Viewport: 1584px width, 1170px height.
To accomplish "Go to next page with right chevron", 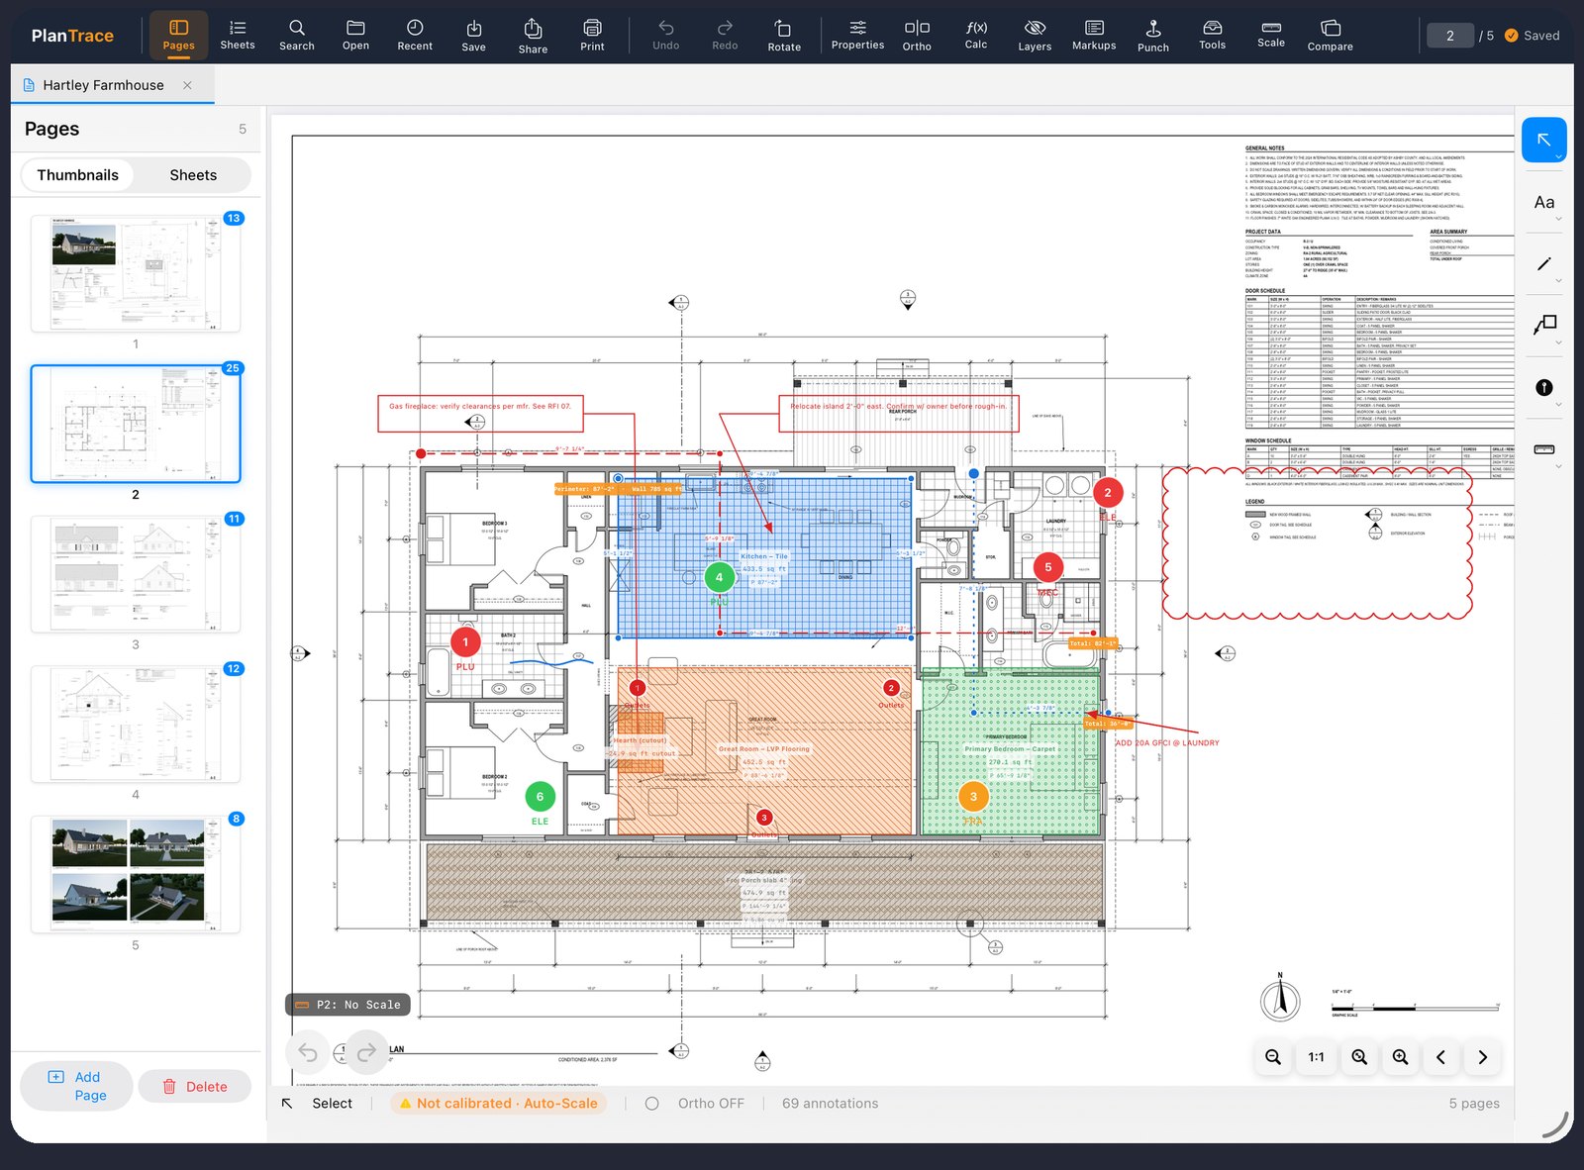I will pos(1482,1057).
